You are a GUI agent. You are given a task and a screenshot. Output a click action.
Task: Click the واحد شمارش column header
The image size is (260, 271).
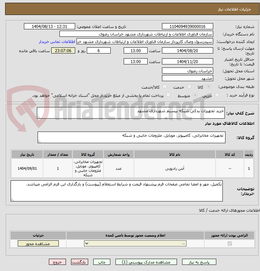pyautogui.click(x=119, y=154)
